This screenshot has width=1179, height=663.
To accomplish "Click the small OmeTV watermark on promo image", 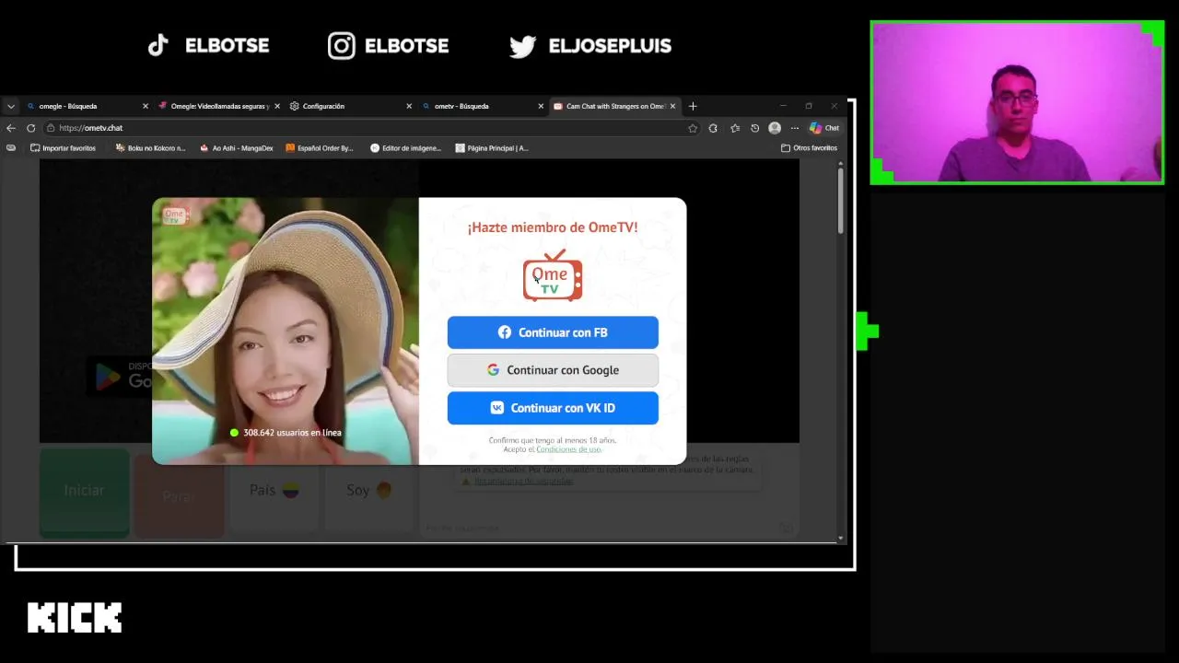I will (173, 216).
